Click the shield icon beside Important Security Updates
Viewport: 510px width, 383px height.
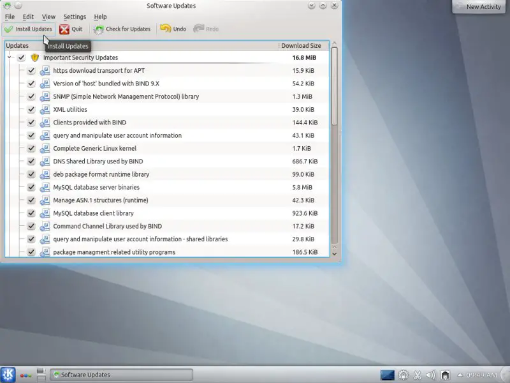tap(35, 57)
